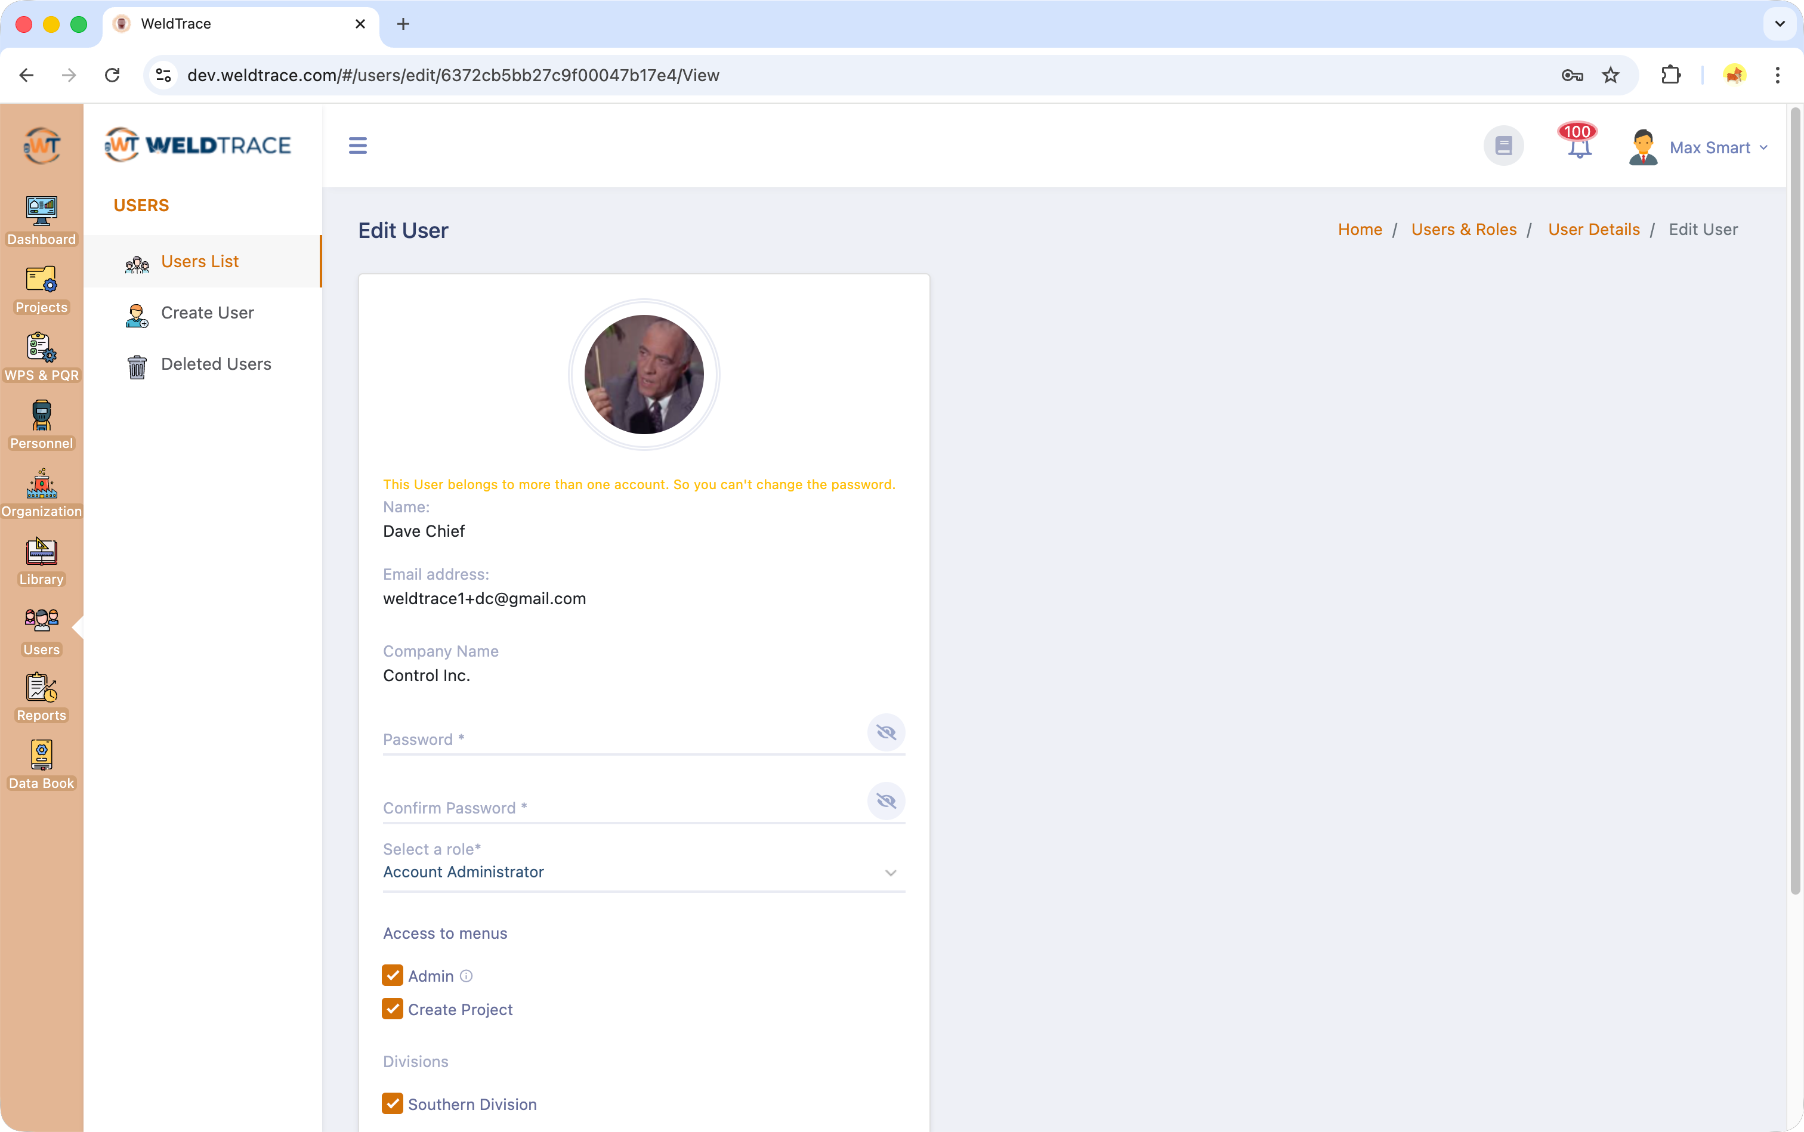The height and width of the screenshot is (1132, 1804).
Task: Select Create User menu item
Action: [x=206, y=313]
